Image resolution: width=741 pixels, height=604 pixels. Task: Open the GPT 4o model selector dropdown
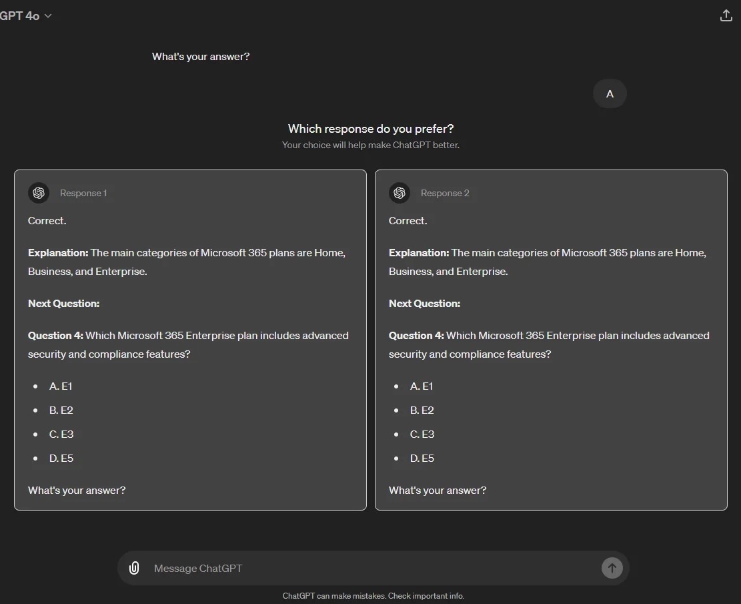point(25,16)
